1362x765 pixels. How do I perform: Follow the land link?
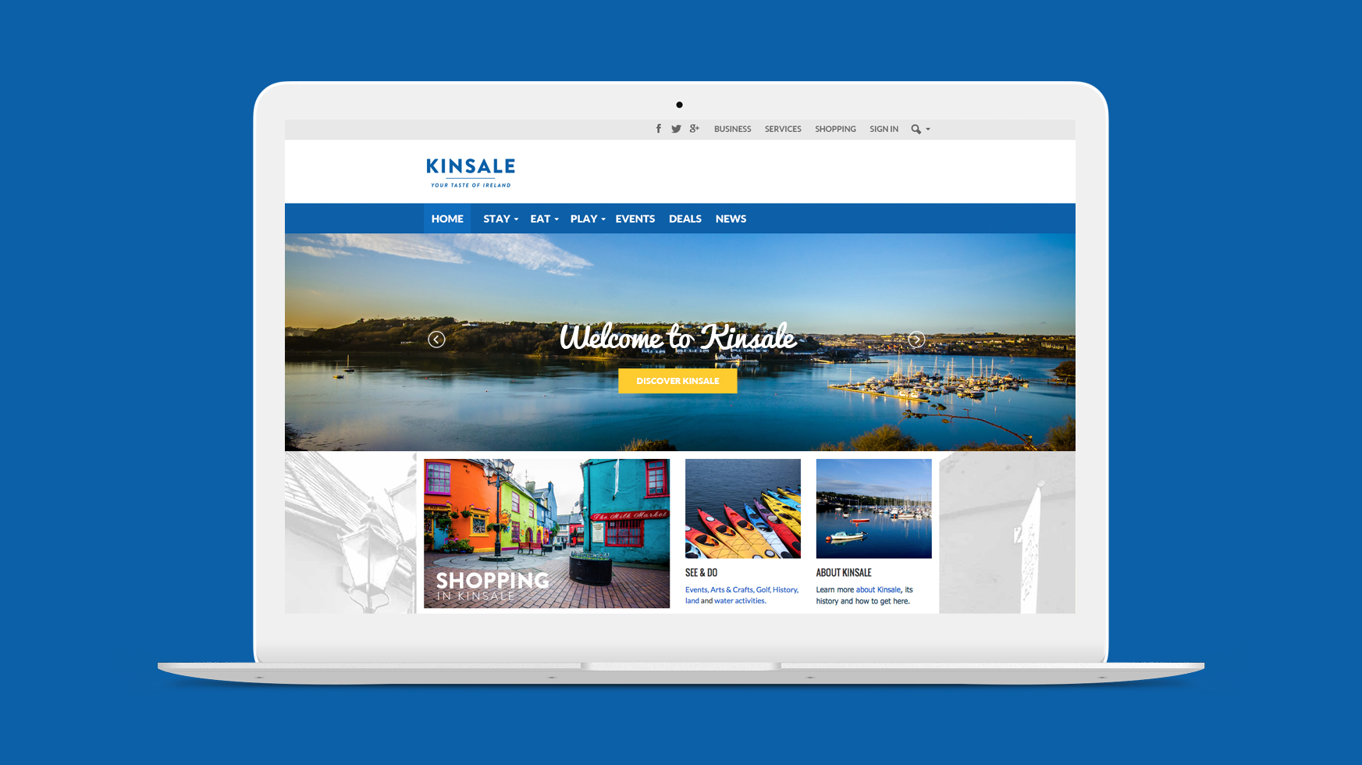pyautogui.click(x=692, y=601)
